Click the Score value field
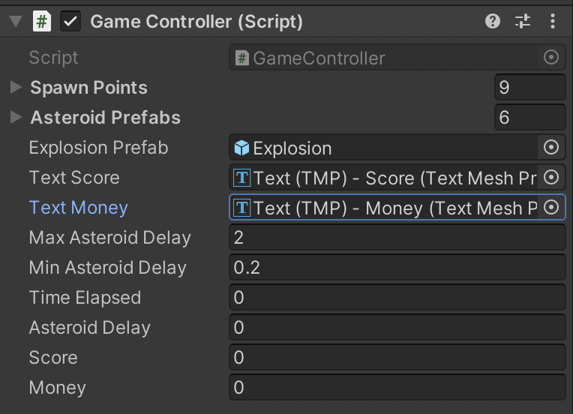573x414 pixels. (x=397, y=358)
